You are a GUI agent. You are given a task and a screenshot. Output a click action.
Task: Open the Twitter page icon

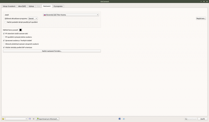pyautogui.click(x=124, y=119)
